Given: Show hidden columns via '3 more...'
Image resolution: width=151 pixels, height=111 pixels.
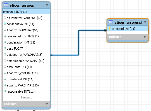Looking at the screenshot, I should click(x=26, y=98).
